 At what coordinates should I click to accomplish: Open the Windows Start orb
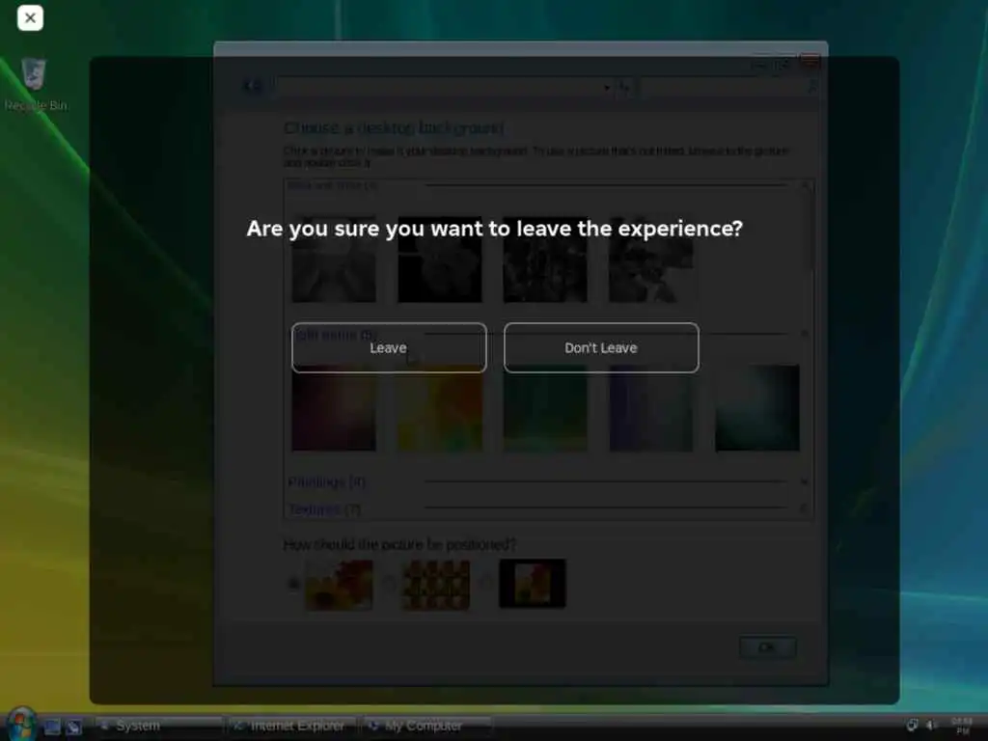(21, 724)
